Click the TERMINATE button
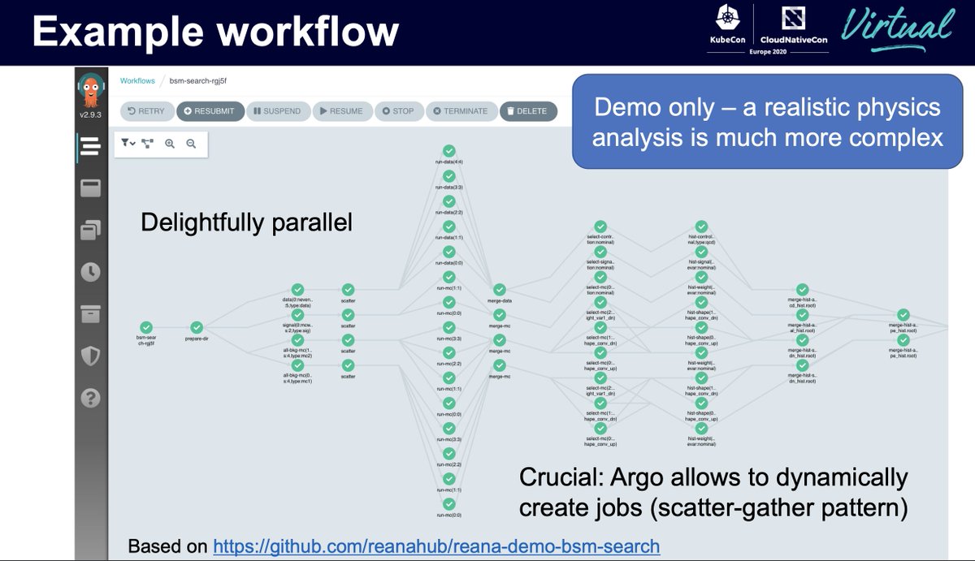 pyautogui.click(x=460, y=111)
